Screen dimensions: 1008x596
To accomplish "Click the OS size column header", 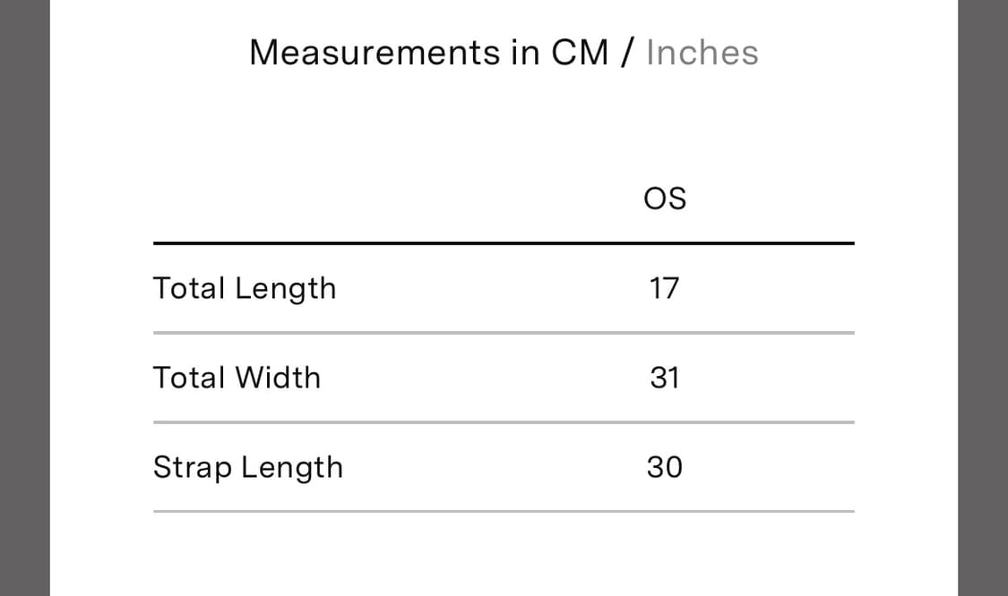I will point(665,199).
